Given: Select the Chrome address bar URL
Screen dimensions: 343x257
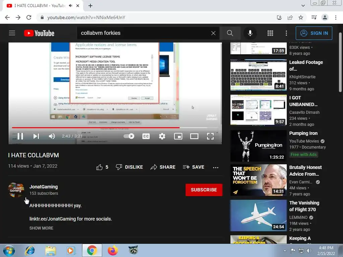Looking at the screenshot, I should click(86, 17).
